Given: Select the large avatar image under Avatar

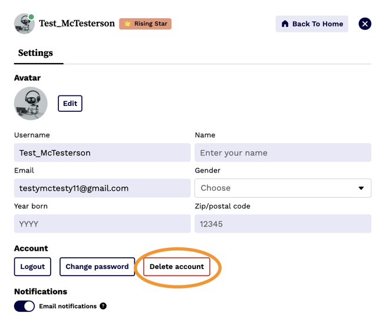Looking at the screenshot, I should coord(31,104).
